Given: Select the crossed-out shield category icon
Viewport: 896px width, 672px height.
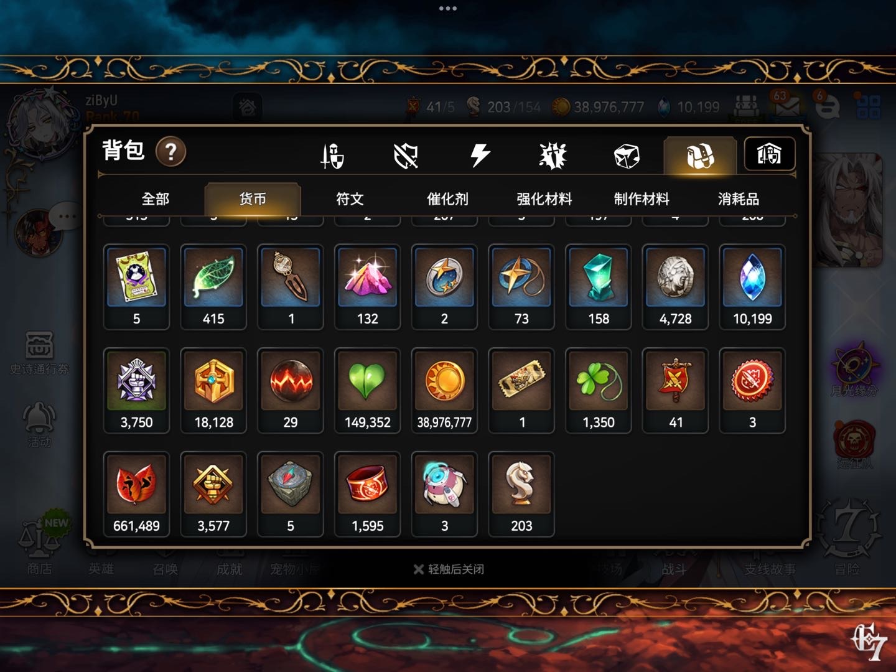Looking at the screenshot, I should coord(406,156).
